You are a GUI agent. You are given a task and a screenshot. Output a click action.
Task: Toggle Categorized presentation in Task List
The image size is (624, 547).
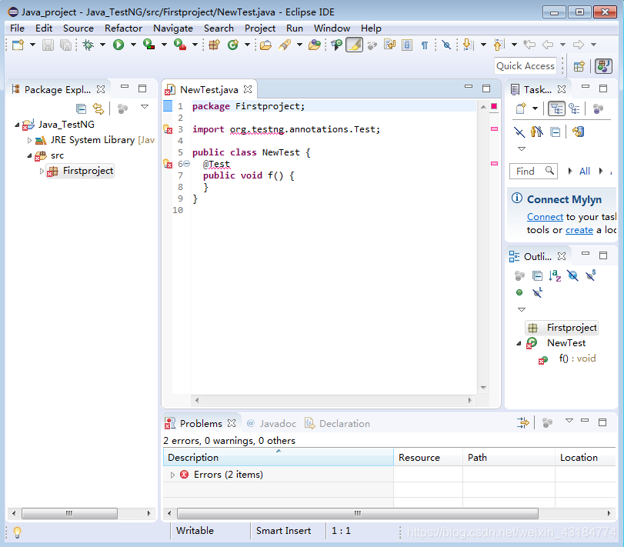tap(556, 108)
